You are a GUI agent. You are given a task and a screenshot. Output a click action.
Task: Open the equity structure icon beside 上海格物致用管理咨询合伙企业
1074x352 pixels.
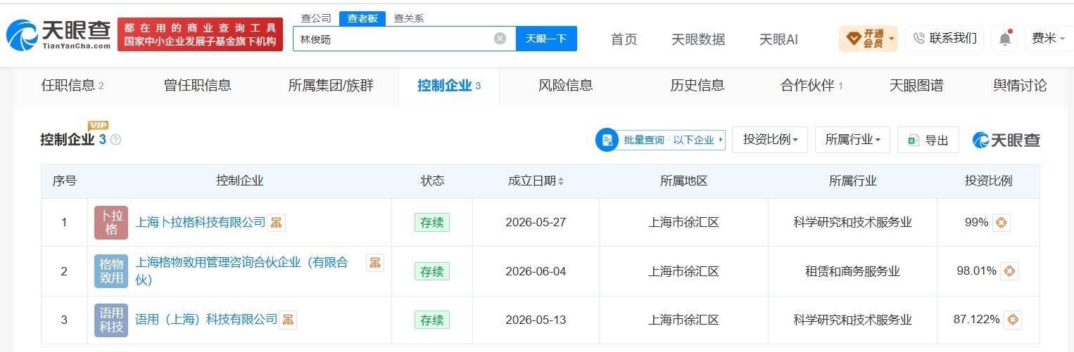click(x=375, y=263)
